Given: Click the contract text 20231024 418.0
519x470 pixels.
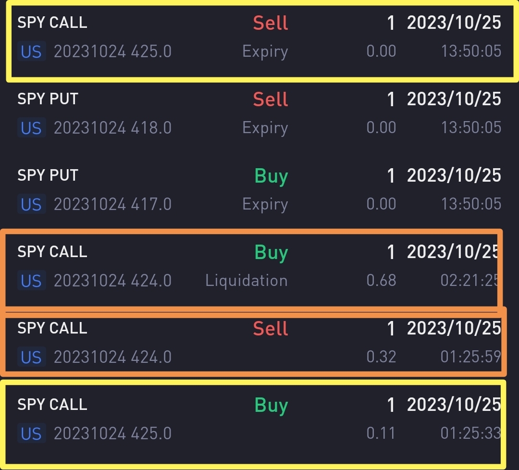Looking at the screenshot, I should pos(112,128).
